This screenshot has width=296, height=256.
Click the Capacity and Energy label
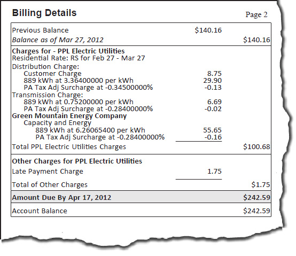(57, 123)
